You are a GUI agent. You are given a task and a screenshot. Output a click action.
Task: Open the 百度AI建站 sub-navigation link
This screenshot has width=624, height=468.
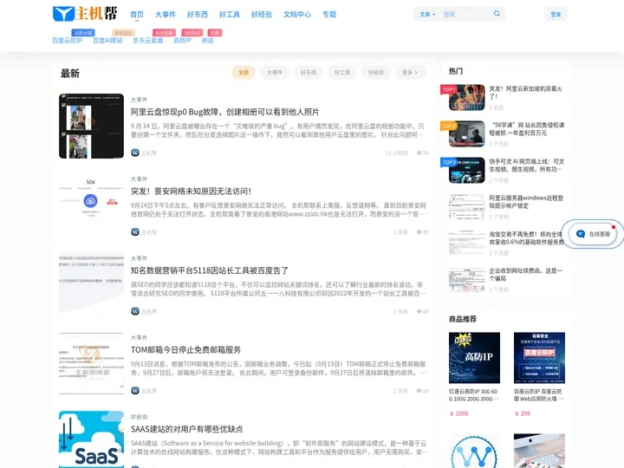tap(107, 40)
